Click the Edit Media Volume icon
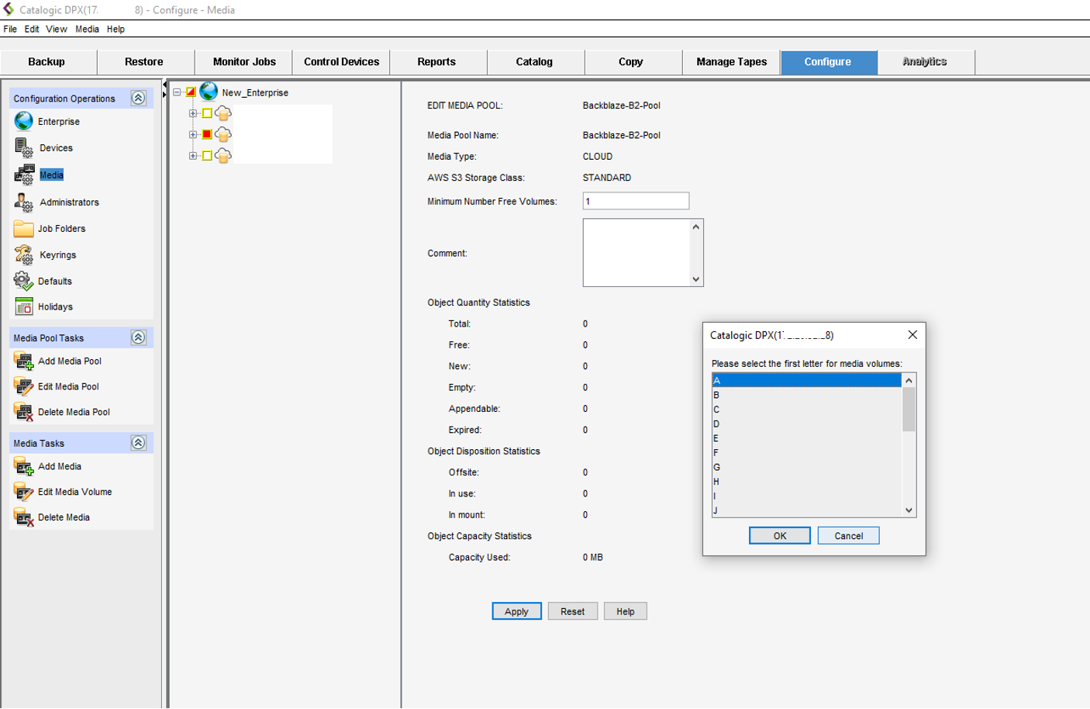This screenshot has height=709, width=1090. pyautogui.click(x=24, y=492)
